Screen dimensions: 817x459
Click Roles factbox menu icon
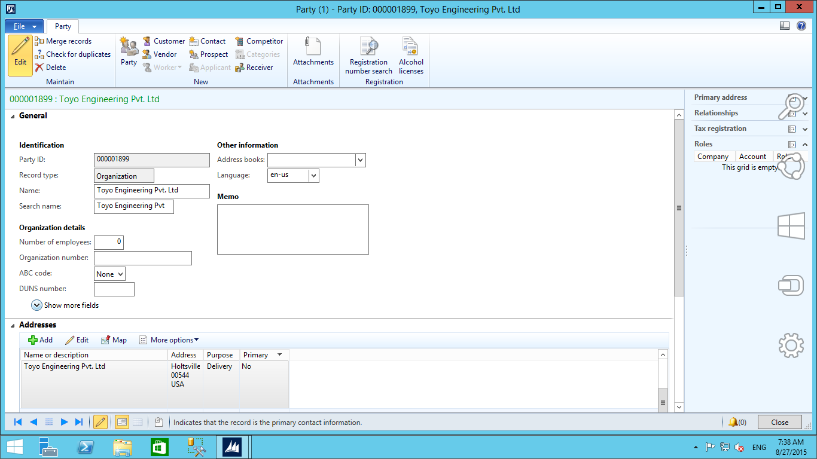792,144
